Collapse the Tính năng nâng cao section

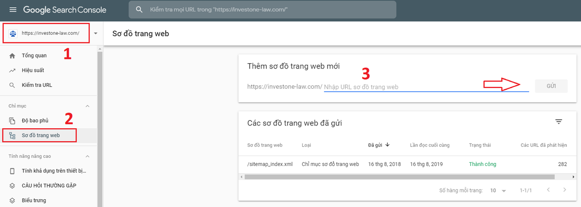88,156
